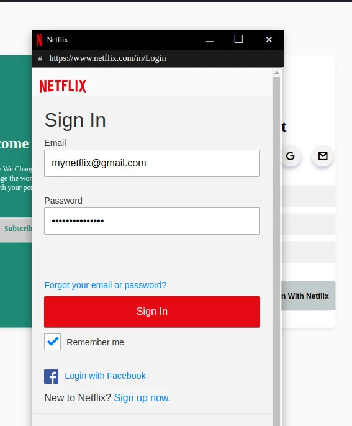The height and width of the screenshot is (426, 352).
Task: Click the Google sign-in icon in background page
Action: 291,156
